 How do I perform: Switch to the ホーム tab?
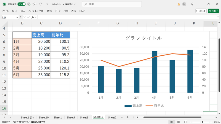tap(15, 11)
